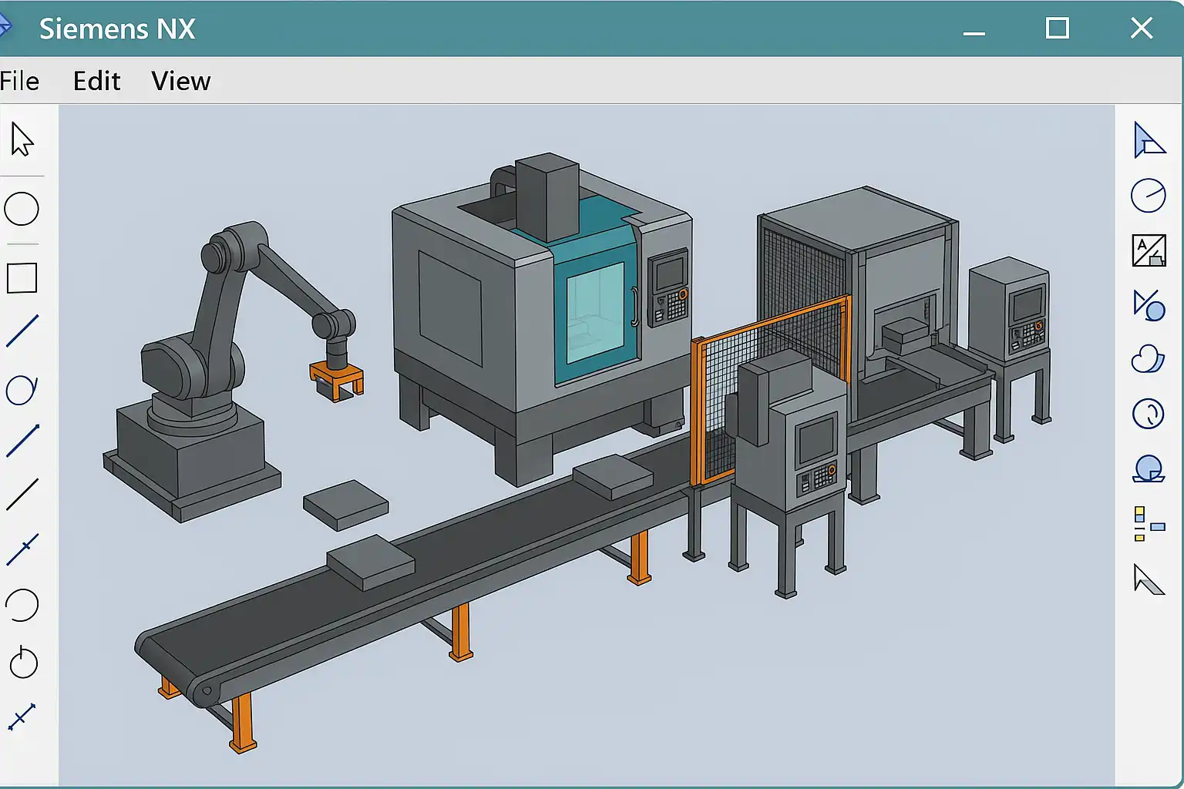Open the View menu

(x=180, y=81)
